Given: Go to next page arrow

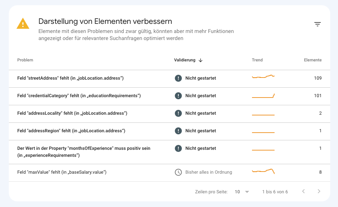Looking at the screenshot, I should pyautogui.click(x=319, y=192).
